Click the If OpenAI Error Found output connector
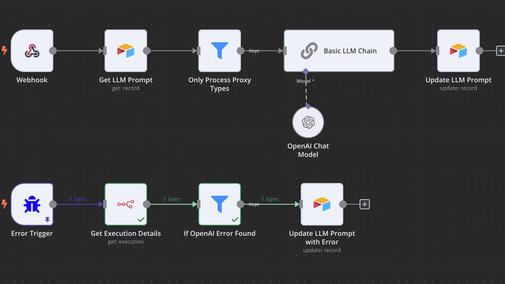The image size is (505, 284). pyautogui.click(x=240, y=204)
